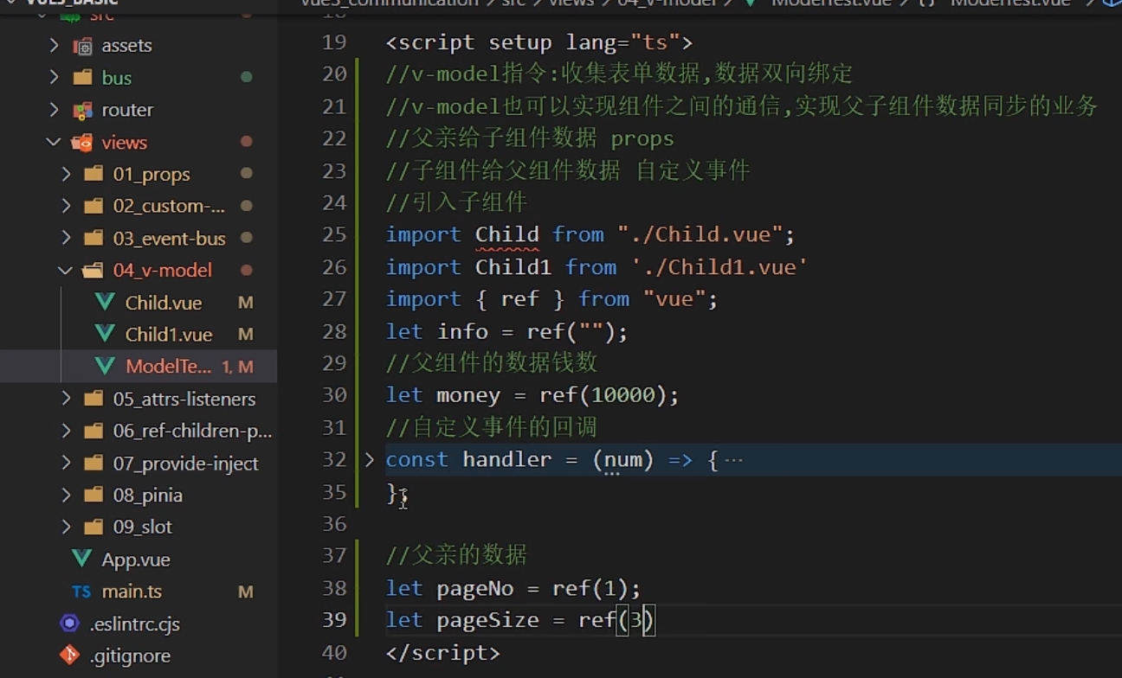Click the 05_attrs-listeners folder icon

[x=94, y=399]
